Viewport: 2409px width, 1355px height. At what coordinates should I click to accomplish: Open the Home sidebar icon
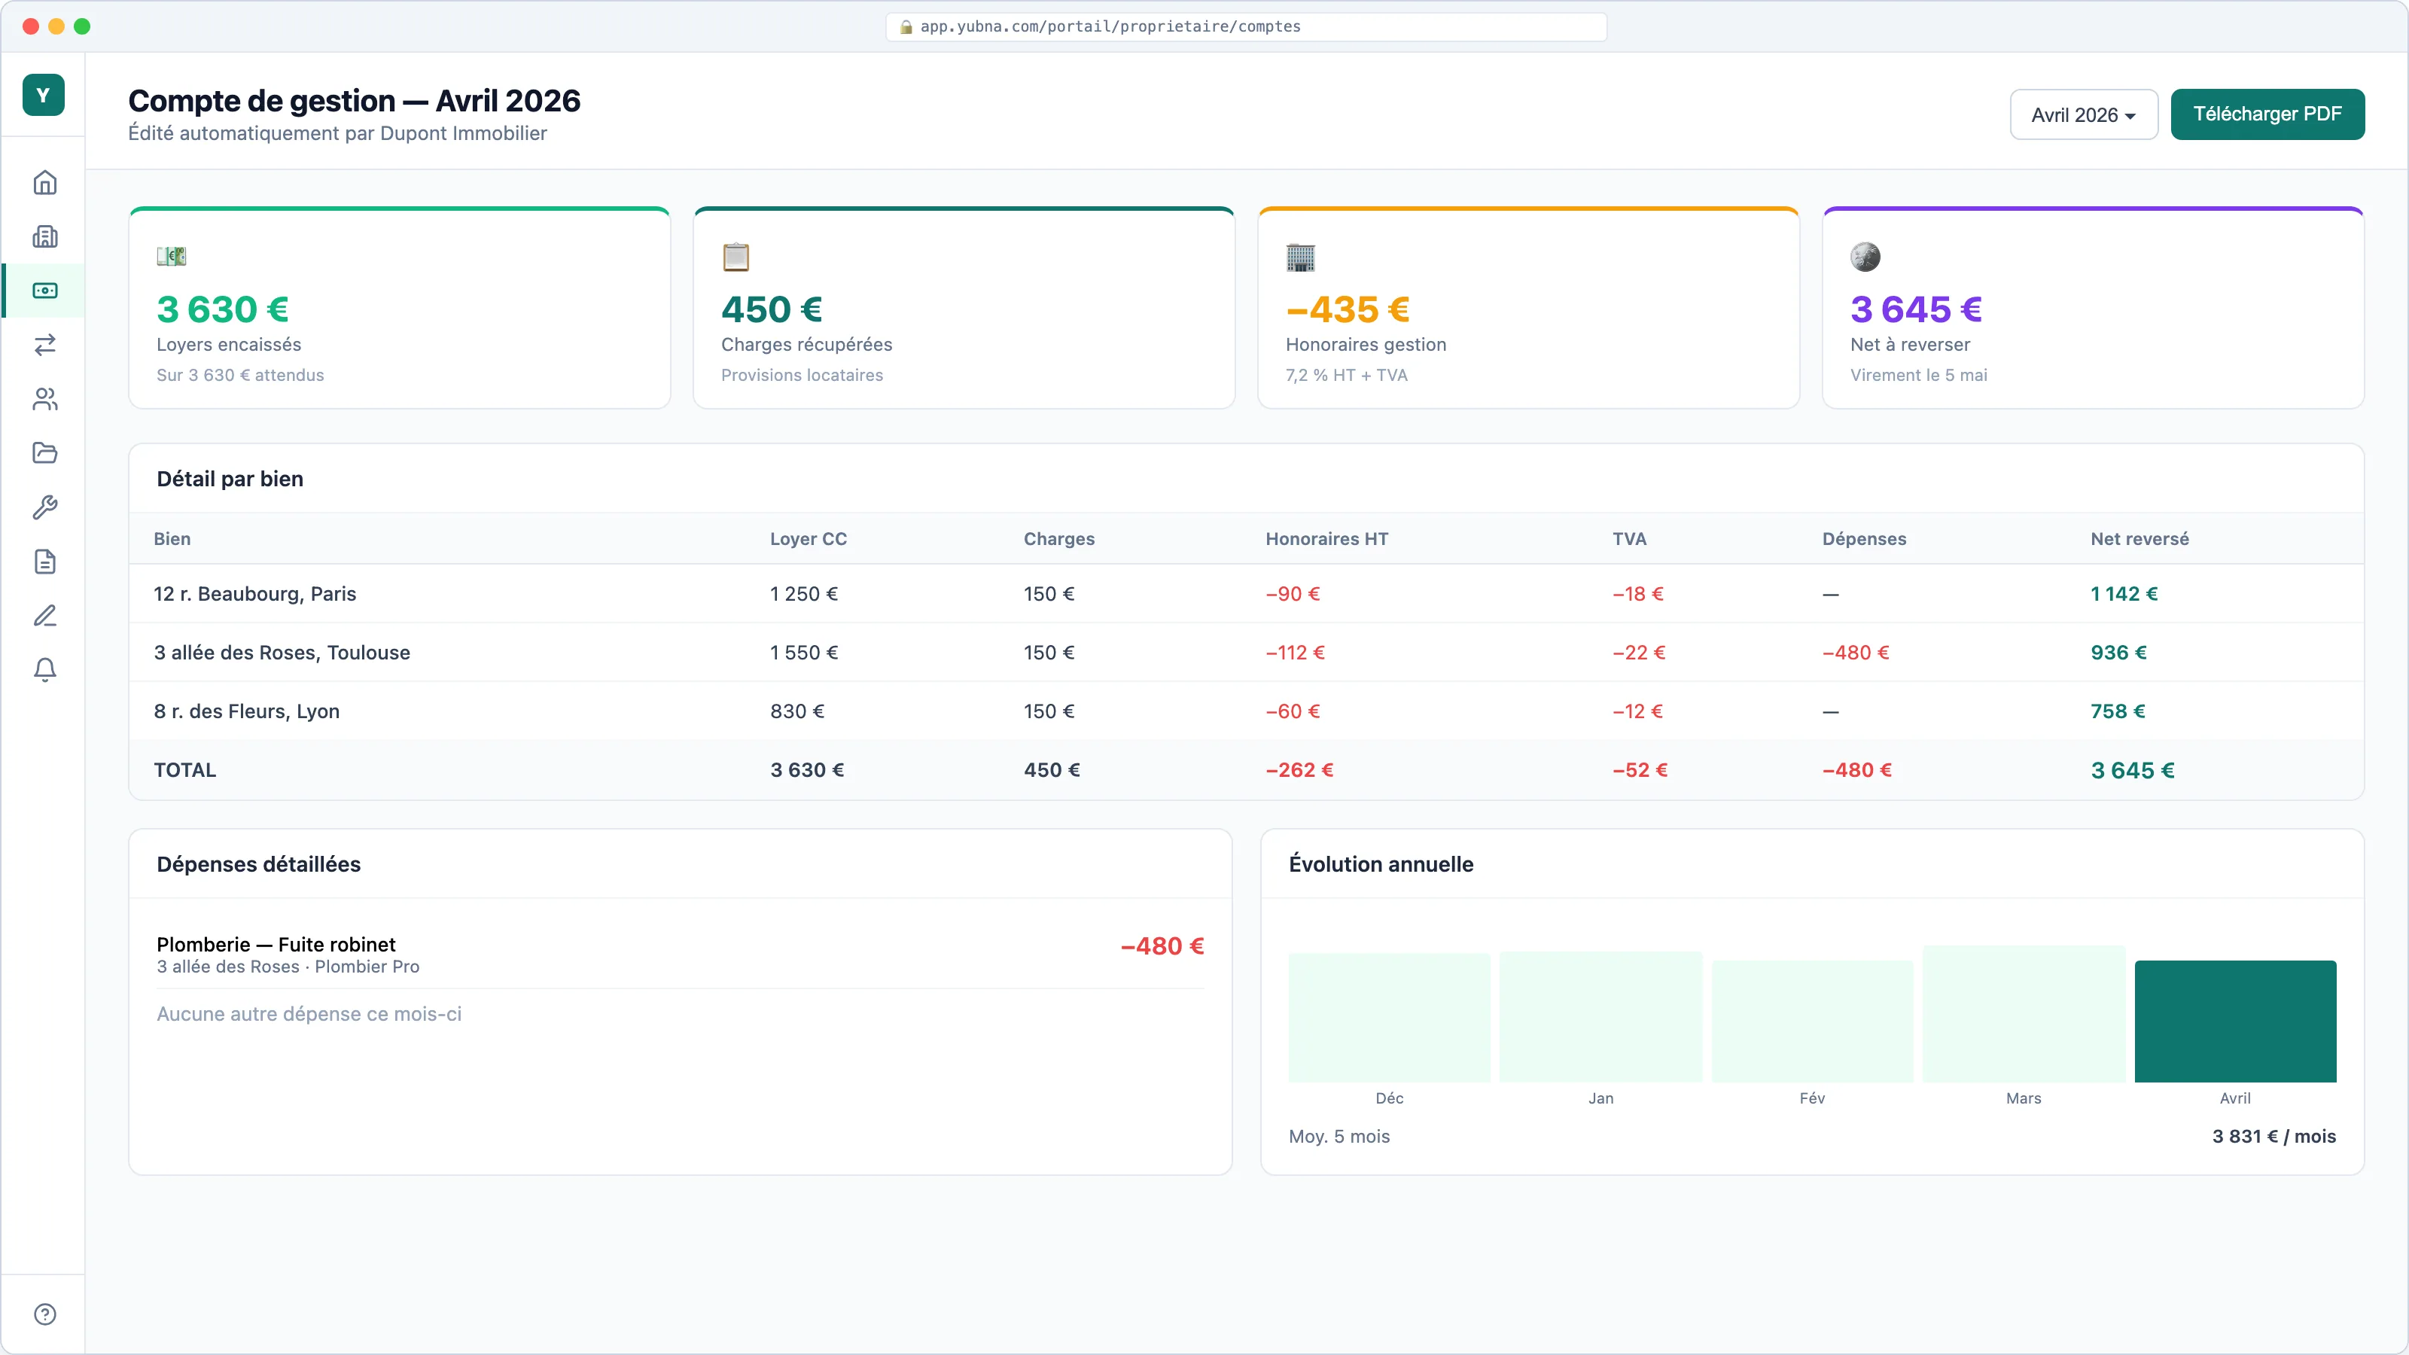45,182
